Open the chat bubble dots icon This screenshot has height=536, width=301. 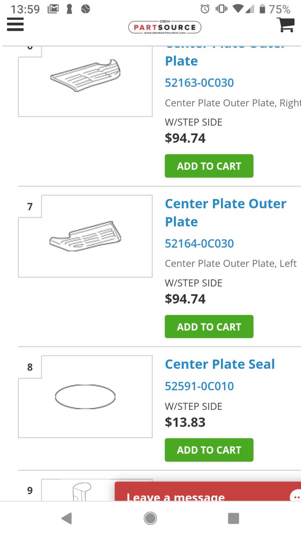(296, 497)
